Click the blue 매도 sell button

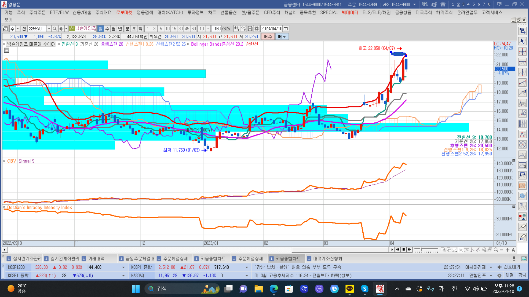(282, 37)
